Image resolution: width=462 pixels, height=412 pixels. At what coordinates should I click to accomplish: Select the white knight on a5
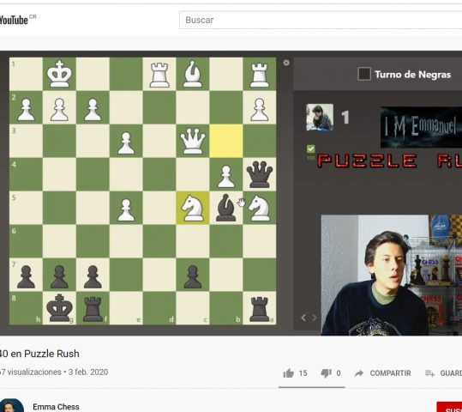pyautogui.click(x=259, y=209)
